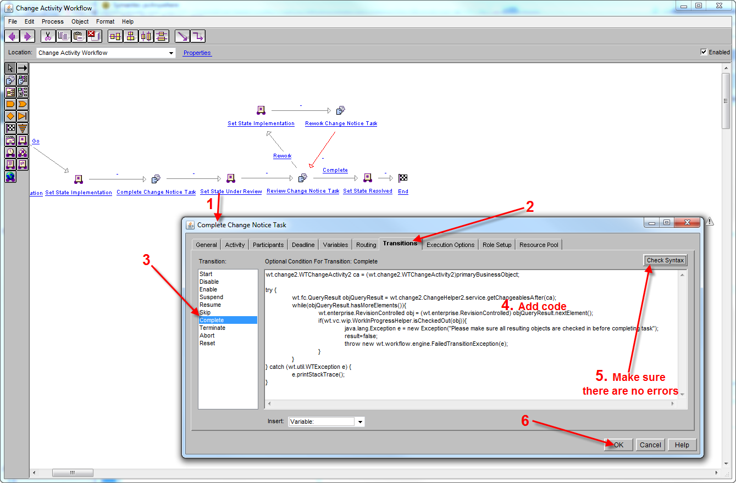Open the Properties link

pos(197,53)
